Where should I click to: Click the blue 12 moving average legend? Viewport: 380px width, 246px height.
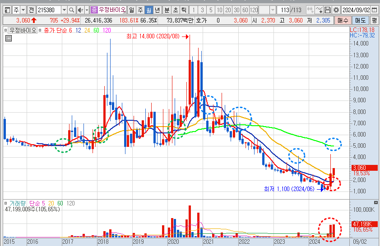coord(78,30)
